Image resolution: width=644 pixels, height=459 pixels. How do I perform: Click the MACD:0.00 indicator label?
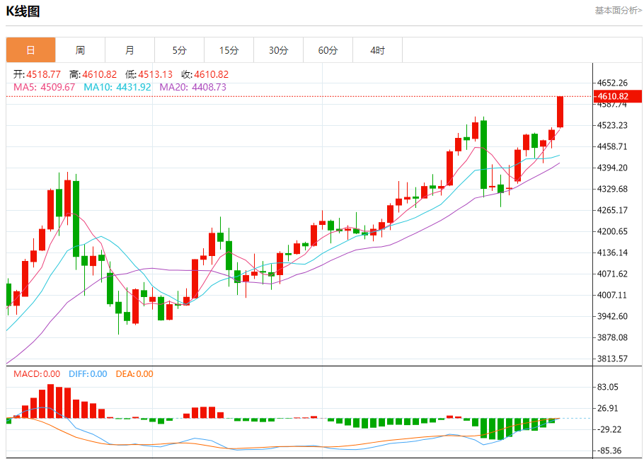click(37, 374)
